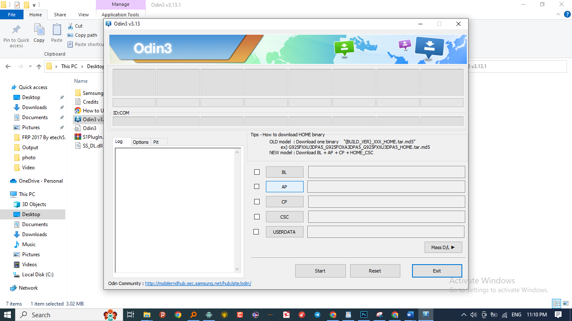Open Customize Quick Access Toolbar dropdown
Image resolution: width=572 pixels, height=321 pixels.
(x=34, y=5)
